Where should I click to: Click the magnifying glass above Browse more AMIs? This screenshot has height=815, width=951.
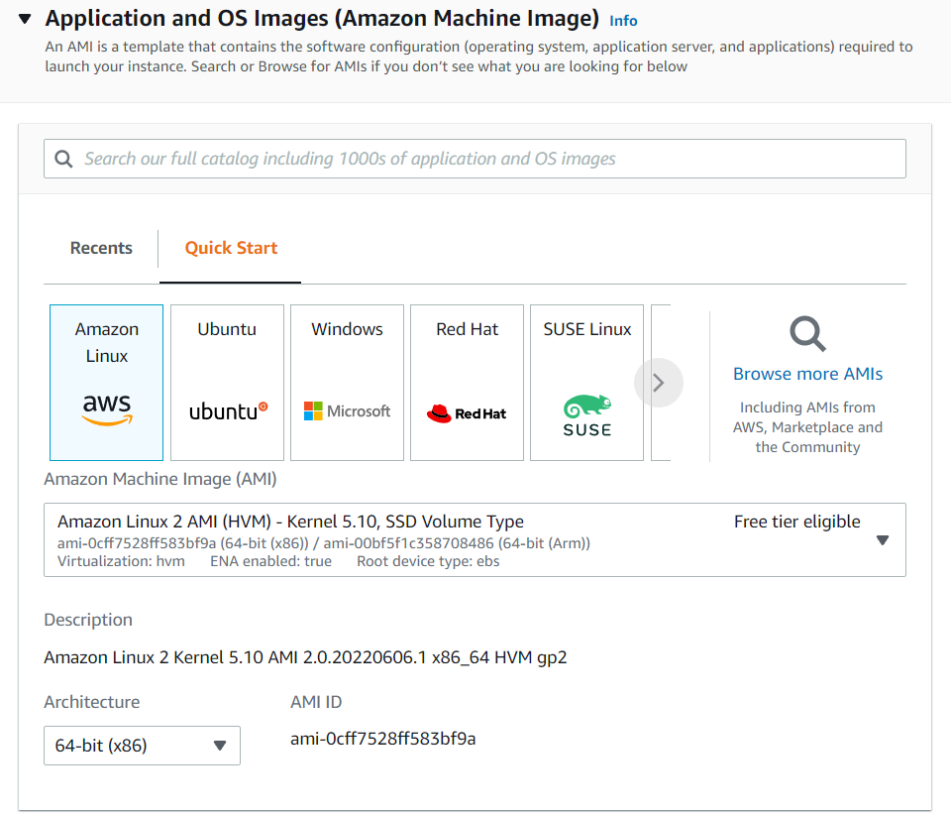[806, 334]
